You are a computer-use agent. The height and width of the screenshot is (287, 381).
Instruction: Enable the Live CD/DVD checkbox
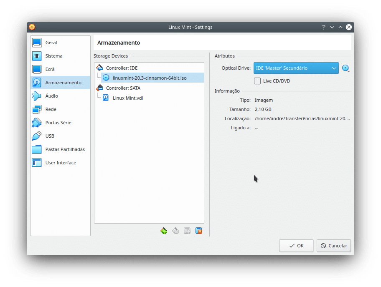pos(257,81)
